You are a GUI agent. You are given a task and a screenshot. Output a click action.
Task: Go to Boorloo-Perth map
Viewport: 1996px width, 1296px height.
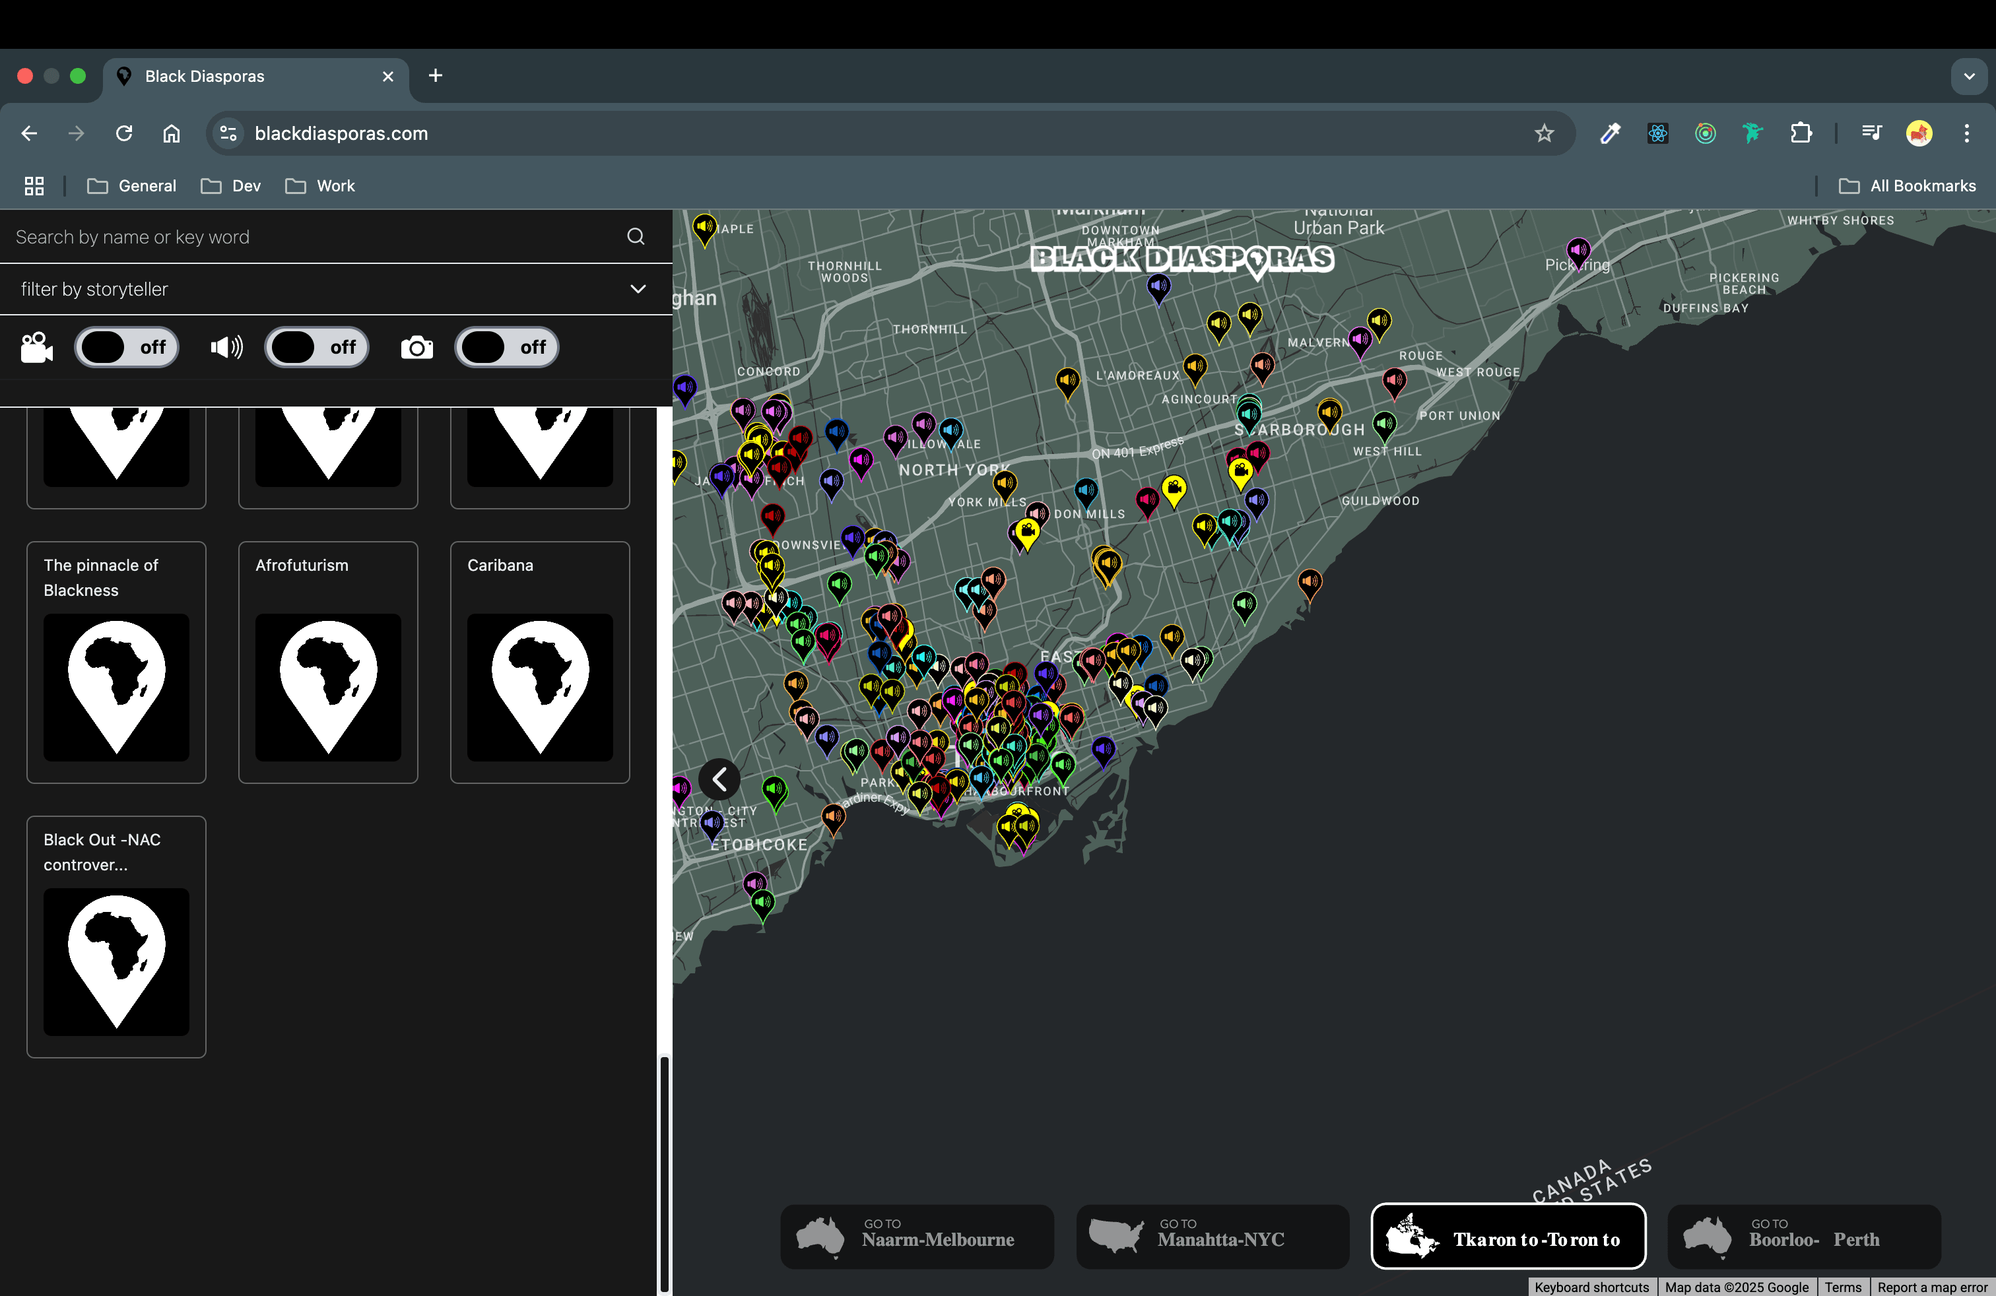(x=1804, y=1237)
